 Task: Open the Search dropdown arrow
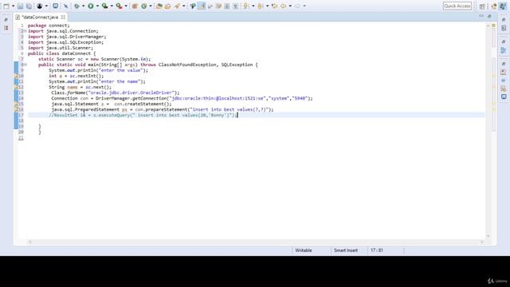184,6
